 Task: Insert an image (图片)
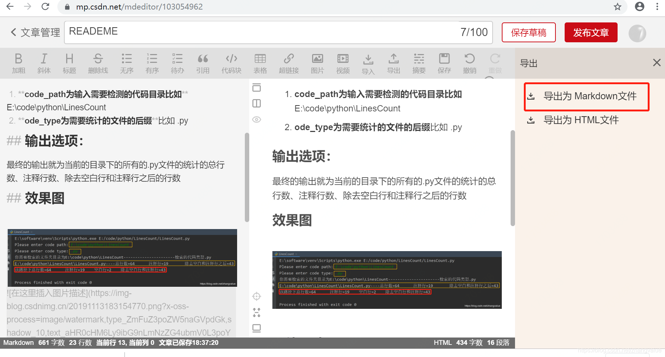click(317, 63)
